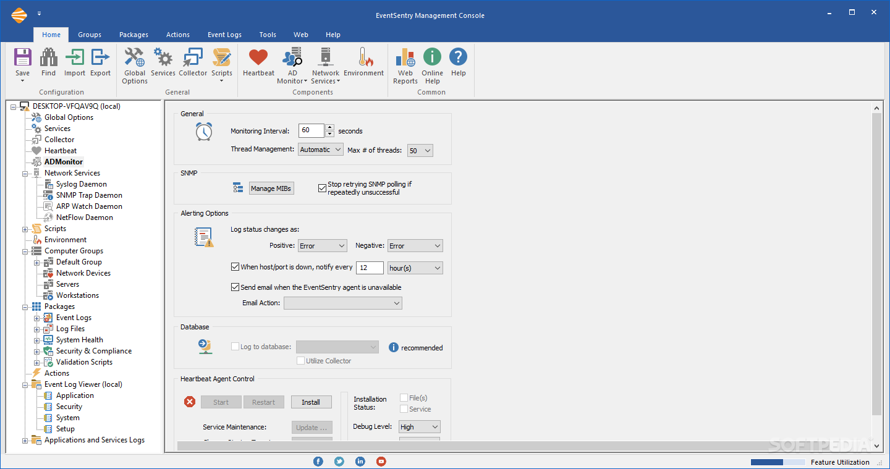Open Negative status Error dropdown
Viewport: 890px width, 469px height.
[x=415, y=246]
